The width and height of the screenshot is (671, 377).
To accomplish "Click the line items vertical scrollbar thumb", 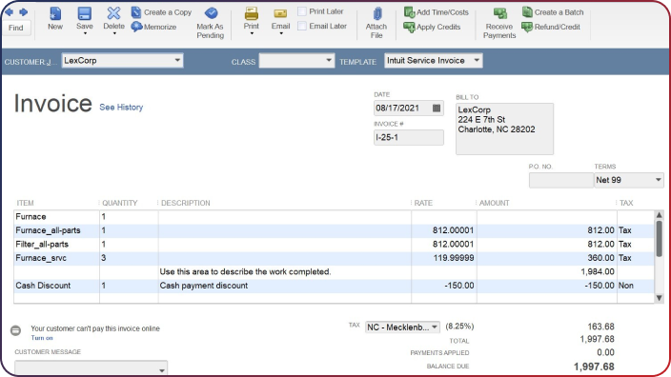I will pyautogui.click(x=659, y=239).
